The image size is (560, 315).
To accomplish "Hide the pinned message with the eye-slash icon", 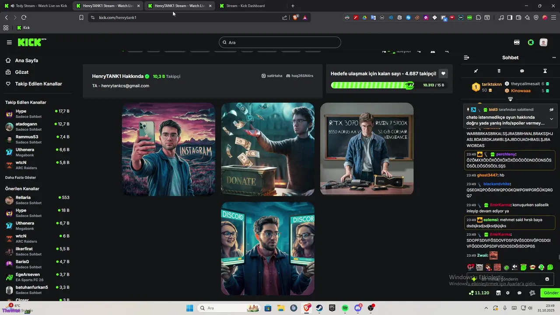I will 552,110.
